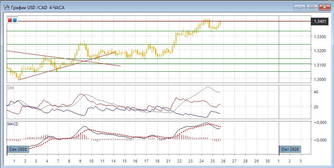
Task: Maximize the USD/CAD chart window
Action: click(x=312, y=7)
